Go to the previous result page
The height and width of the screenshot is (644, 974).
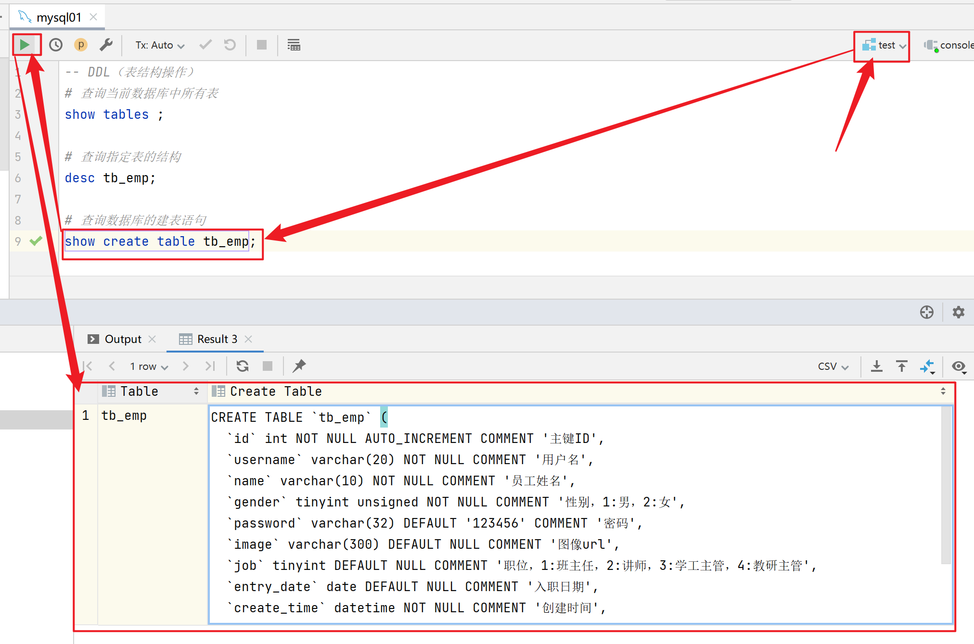pos(112,366)
